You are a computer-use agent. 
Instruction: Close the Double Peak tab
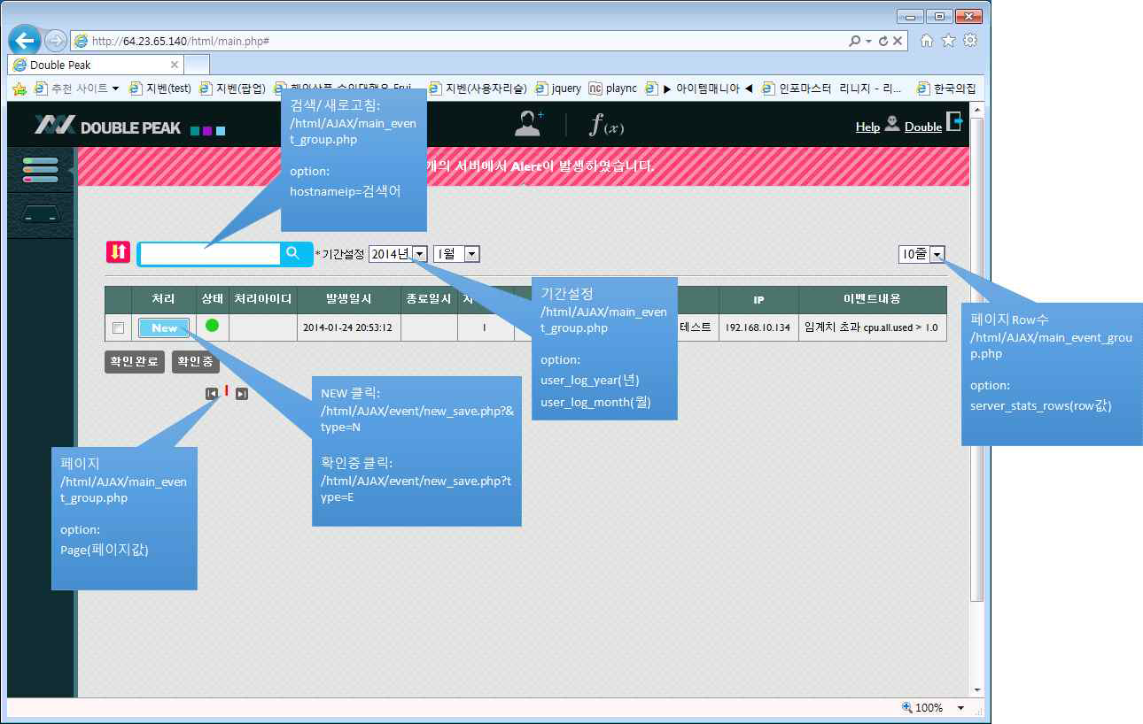pyautogui.click(x=174, y=65)
